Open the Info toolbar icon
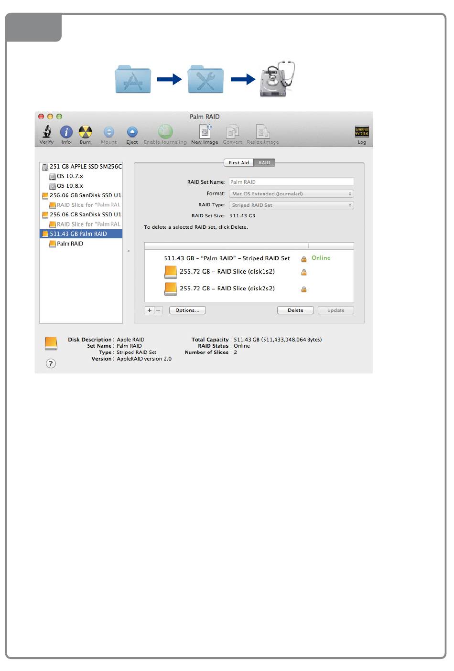The width and height of the screenshot is (454, 671). coord(66,132)
